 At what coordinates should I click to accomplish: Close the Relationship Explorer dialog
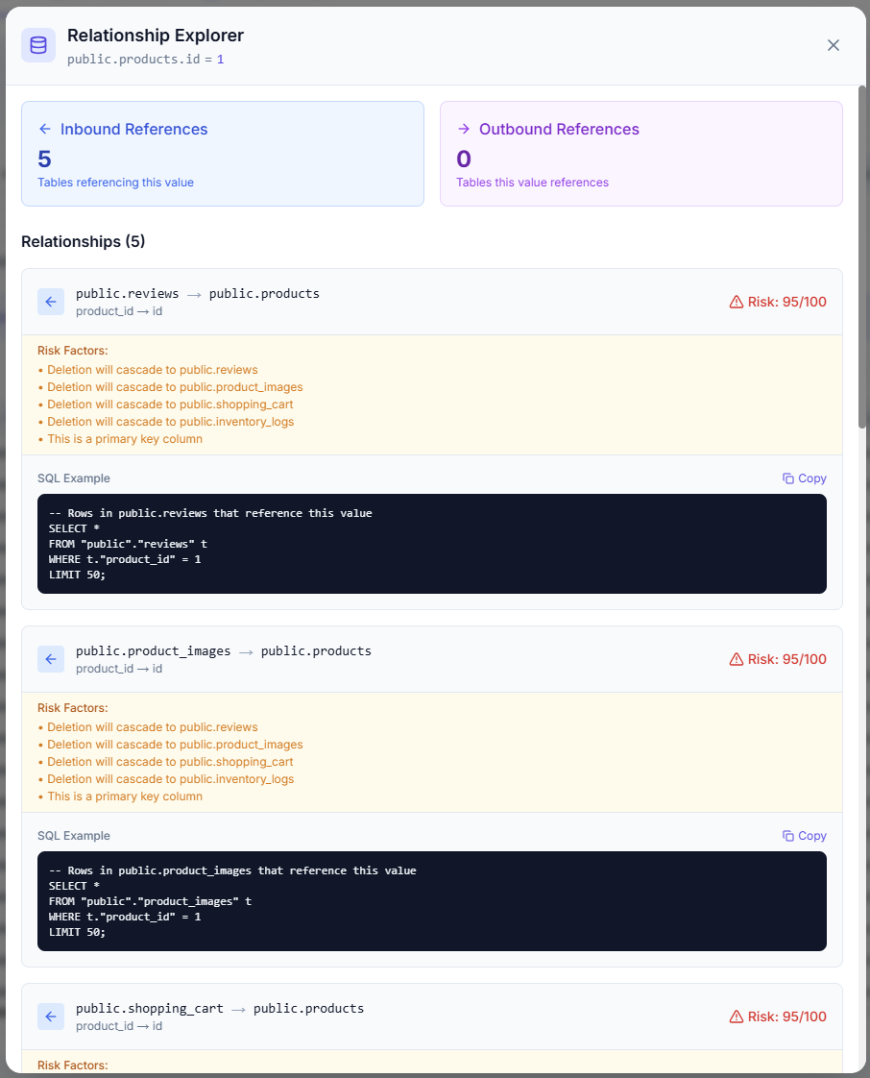834,45
